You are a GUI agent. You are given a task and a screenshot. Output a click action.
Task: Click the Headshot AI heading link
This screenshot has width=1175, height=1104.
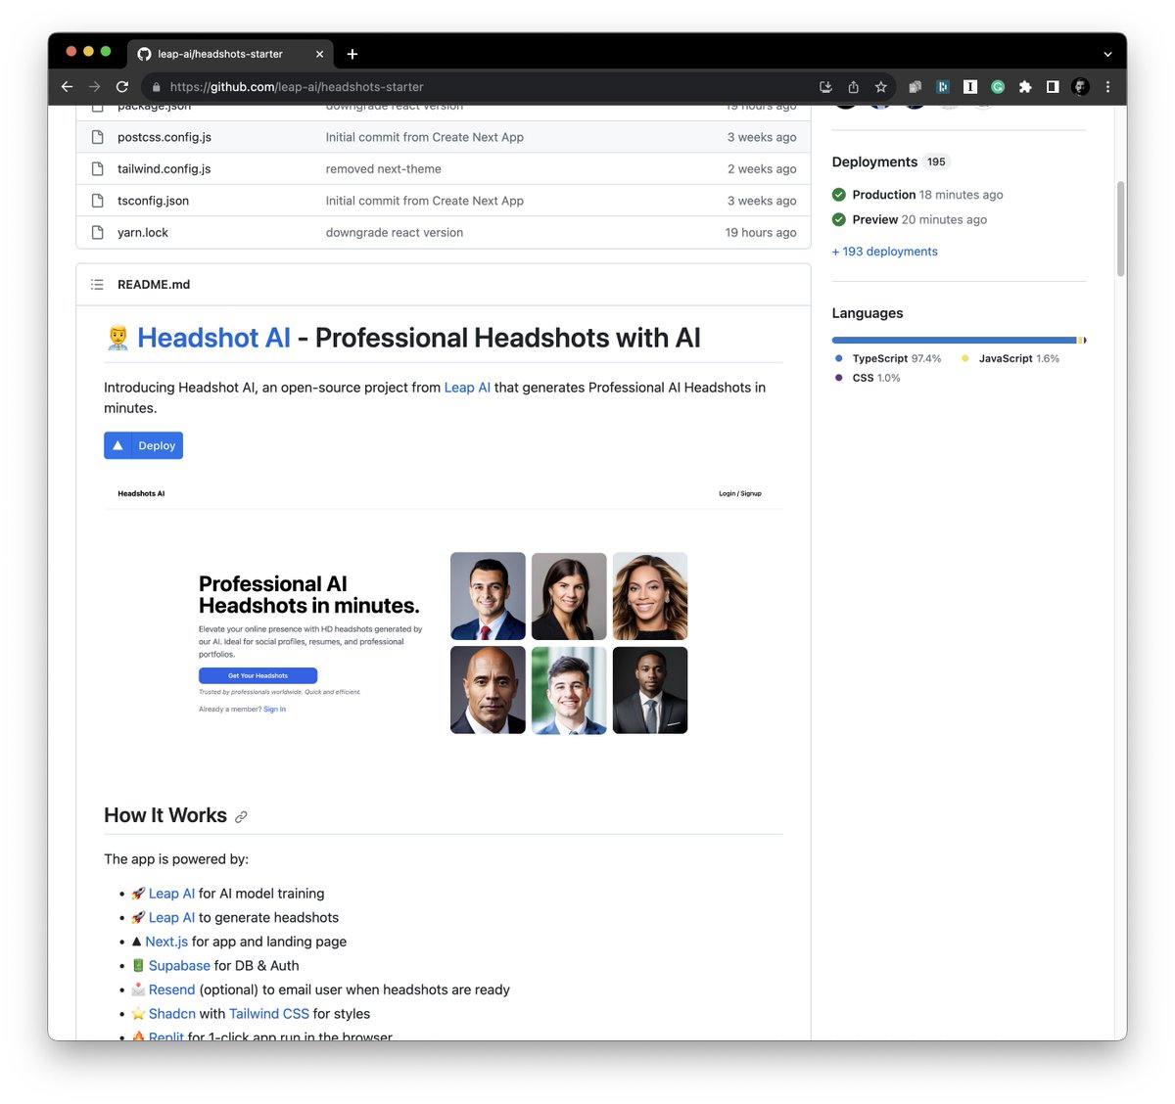pyautogui.click(x=213, y=338)
